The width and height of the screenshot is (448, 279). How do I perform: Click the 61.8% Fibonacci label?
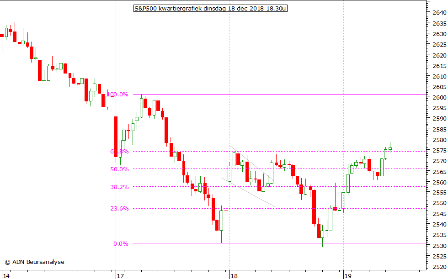(x=119, y=152)
